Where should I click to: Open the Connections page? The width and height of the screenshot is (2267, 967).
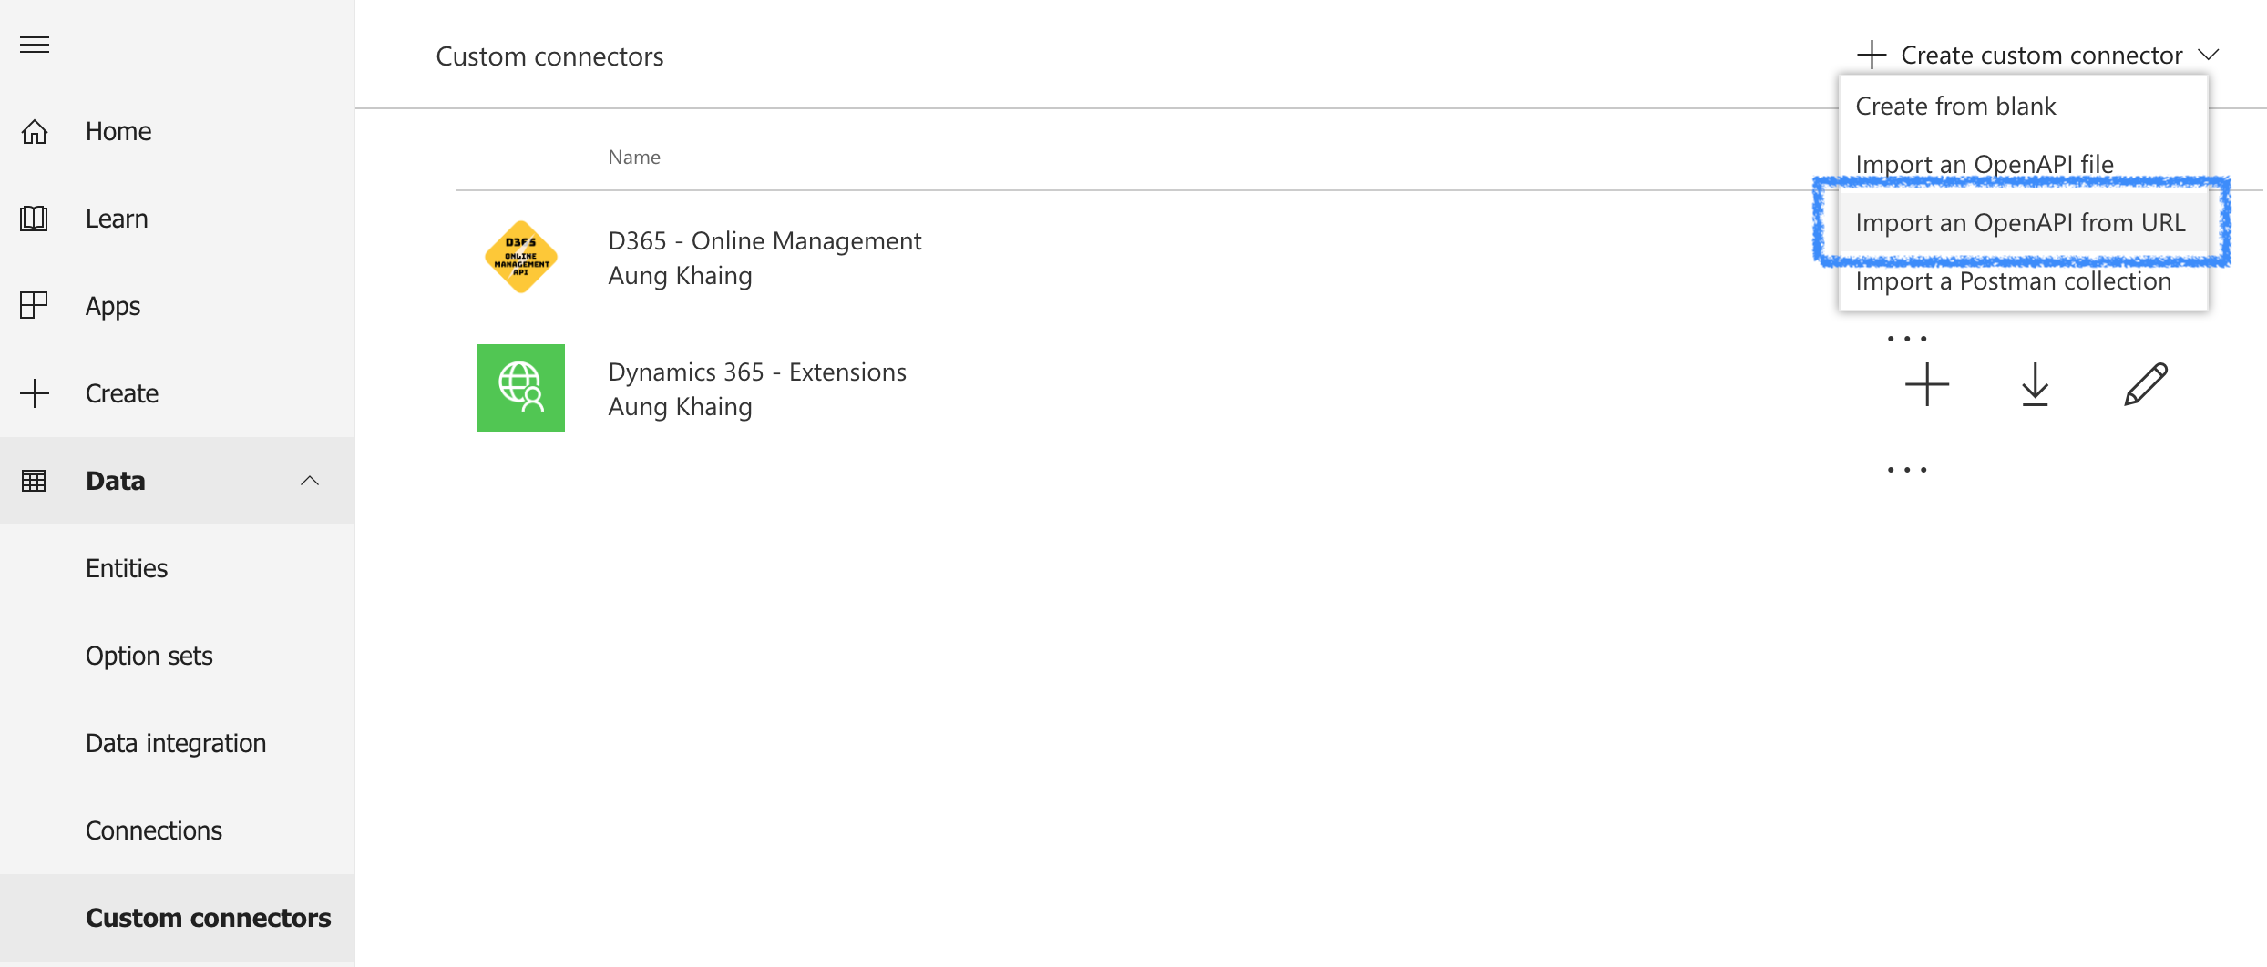click(x=154, y=830)
